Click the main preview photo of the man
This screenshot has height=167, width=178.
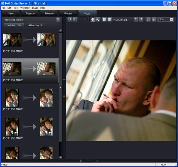point(121,91)
